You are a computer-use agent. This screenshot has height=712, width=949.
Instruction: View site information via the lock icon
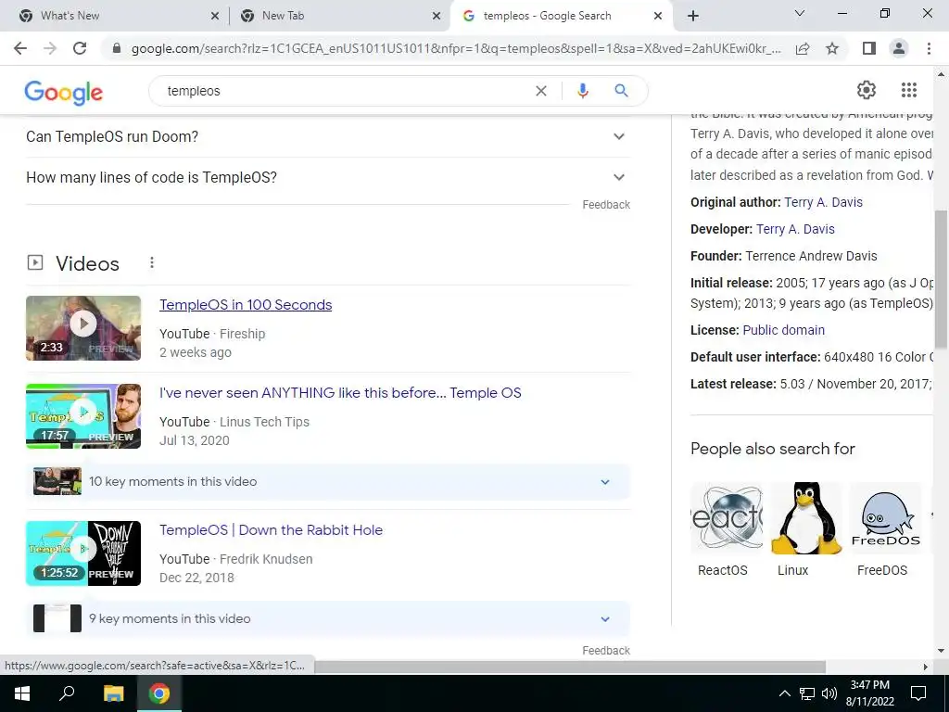pyautogui.click(x=117, y=48)
